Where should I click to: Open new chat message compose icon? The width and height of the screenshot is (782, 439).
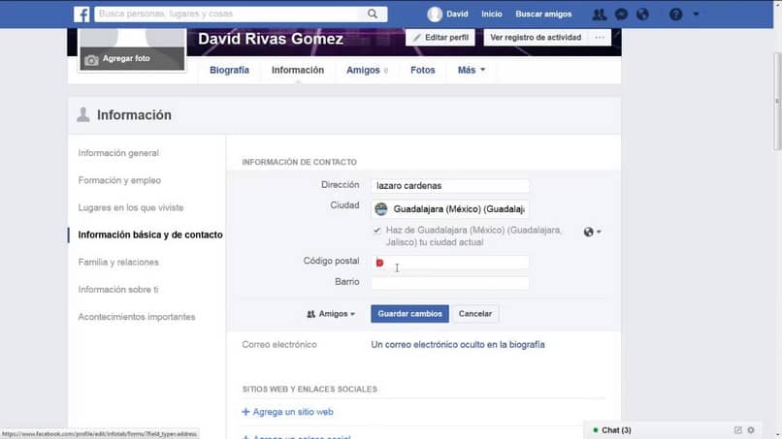(737, 429)
